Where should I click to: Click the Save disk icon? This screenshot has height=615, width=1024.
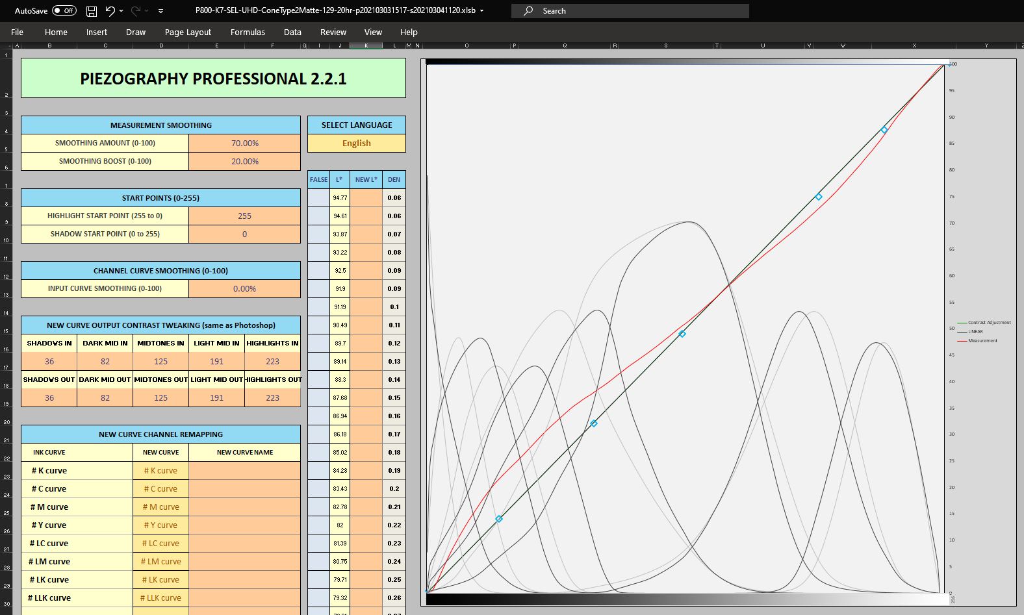(92, 11)
